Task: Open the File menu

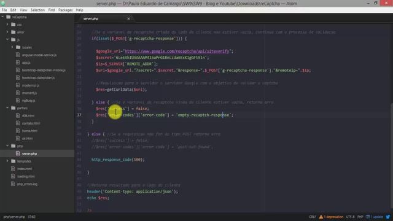Action: click(4, 10)
